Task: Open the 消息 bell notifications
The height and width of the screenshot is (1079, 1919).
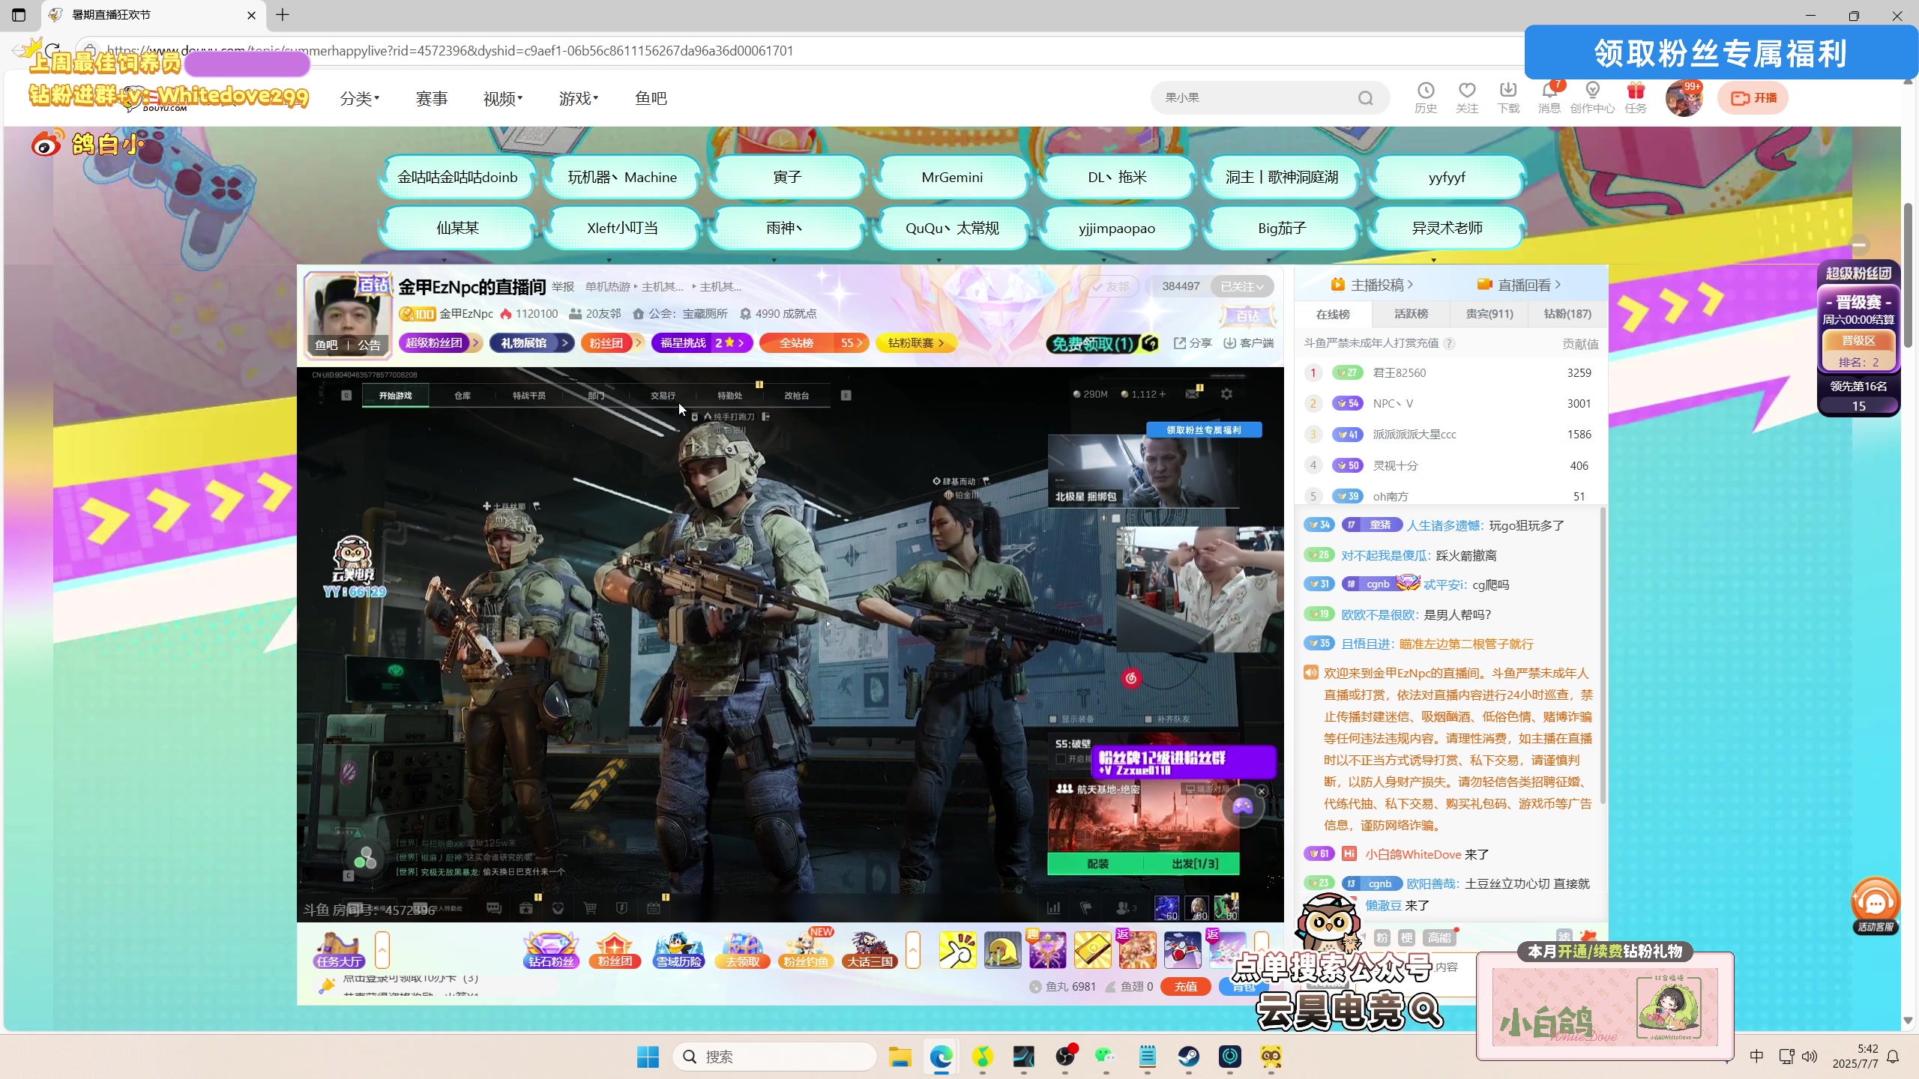Action: pyautogui.click(x=1549, y=97)
